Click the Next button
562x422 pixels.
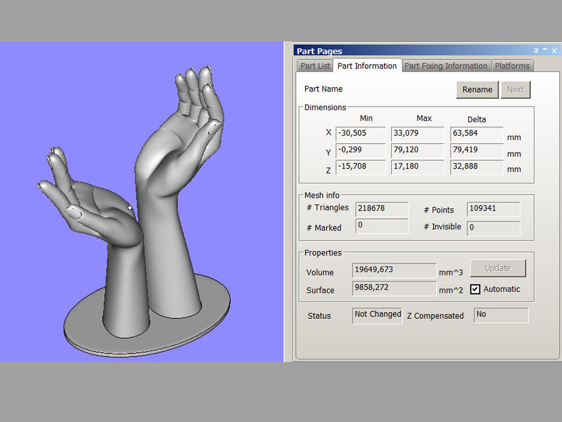(x=515, y=89)
